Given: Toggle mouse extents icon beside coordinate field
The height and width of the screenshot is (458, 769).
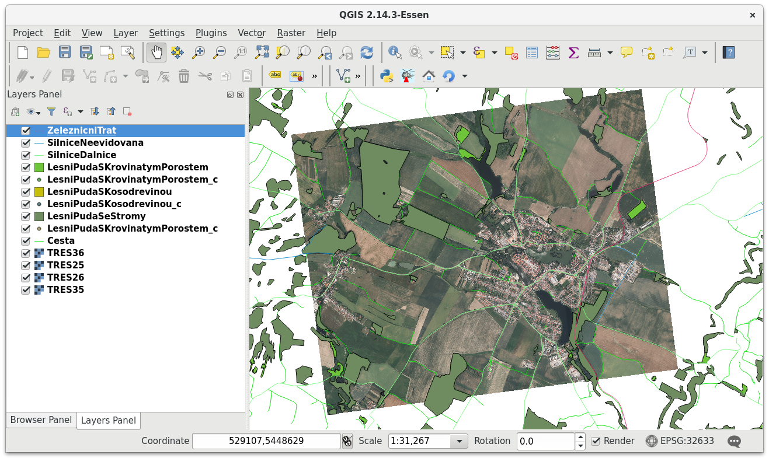Looking at the screenshot, I should pos(347,441).
